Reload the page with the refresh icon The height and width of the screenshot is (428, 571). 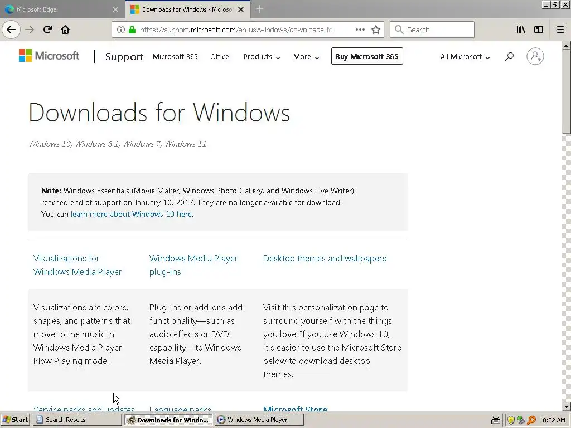(x=47, y=30)
